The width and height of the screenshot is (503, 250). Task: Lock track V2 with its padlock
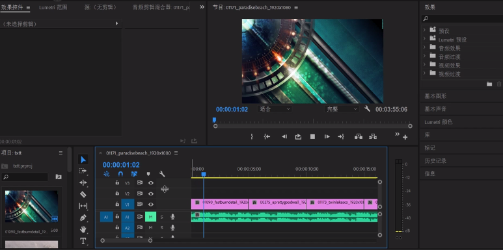(x=117, y=194)
